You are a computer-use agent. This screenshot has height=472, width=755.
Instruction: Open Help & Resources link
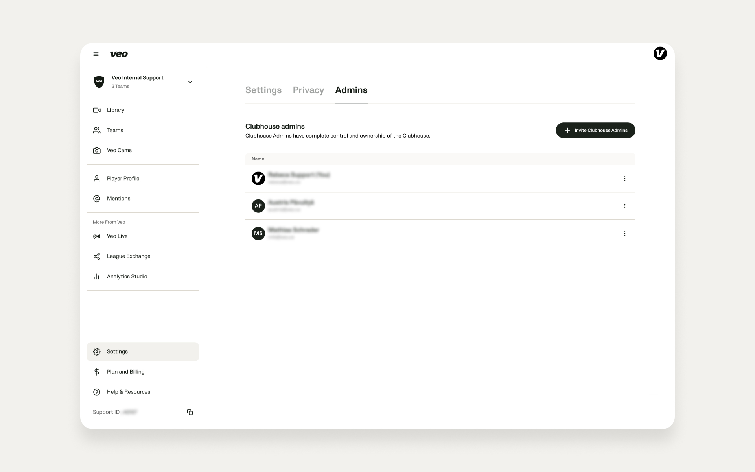click(x=128, y=392)
